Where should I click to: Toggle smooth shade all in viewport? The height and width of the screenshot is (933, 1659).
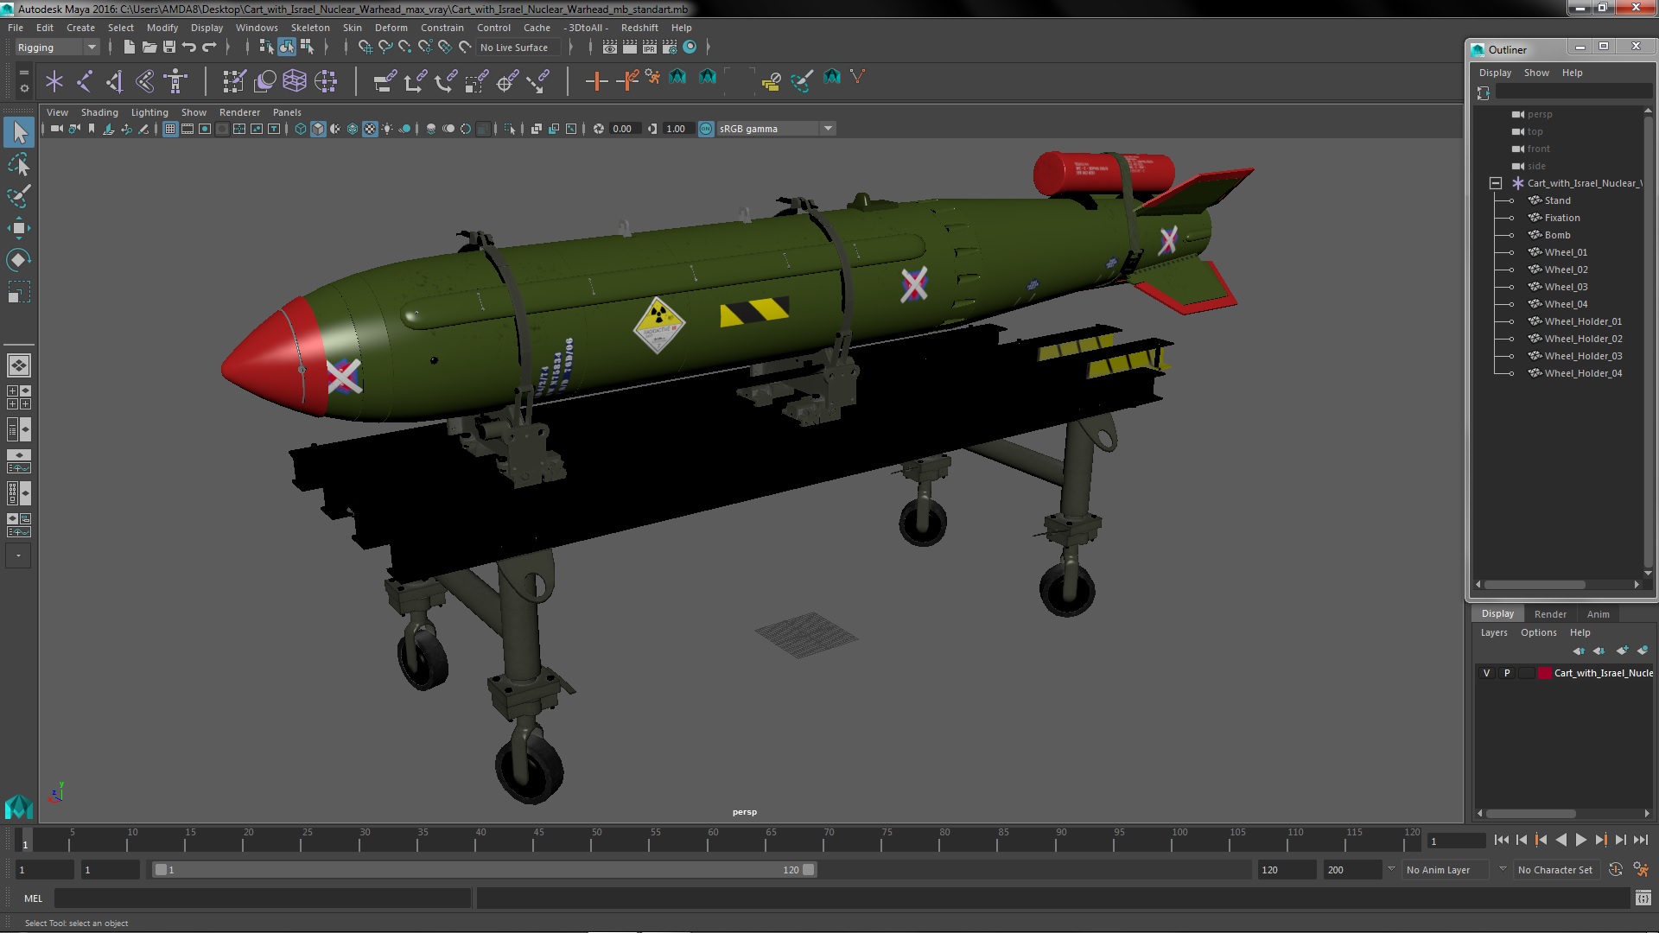[318, 129]
